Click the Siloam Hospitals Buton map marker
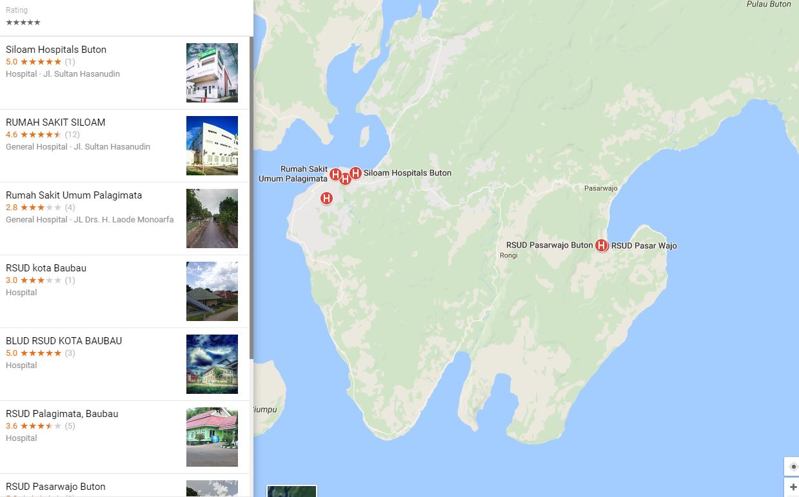Image resolution: width=799 pixels, height=497 pixels. [x=355, y=173]
